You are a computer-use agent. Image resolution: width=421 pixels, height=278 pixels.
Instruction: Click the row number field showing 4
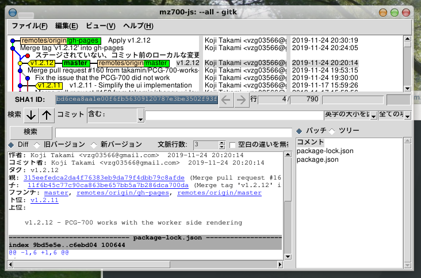(273, 100)
